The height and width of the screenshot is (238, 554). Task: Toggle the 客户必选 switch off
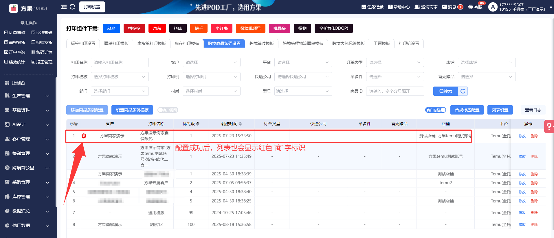pyautogui.click(x=436, y=110)
